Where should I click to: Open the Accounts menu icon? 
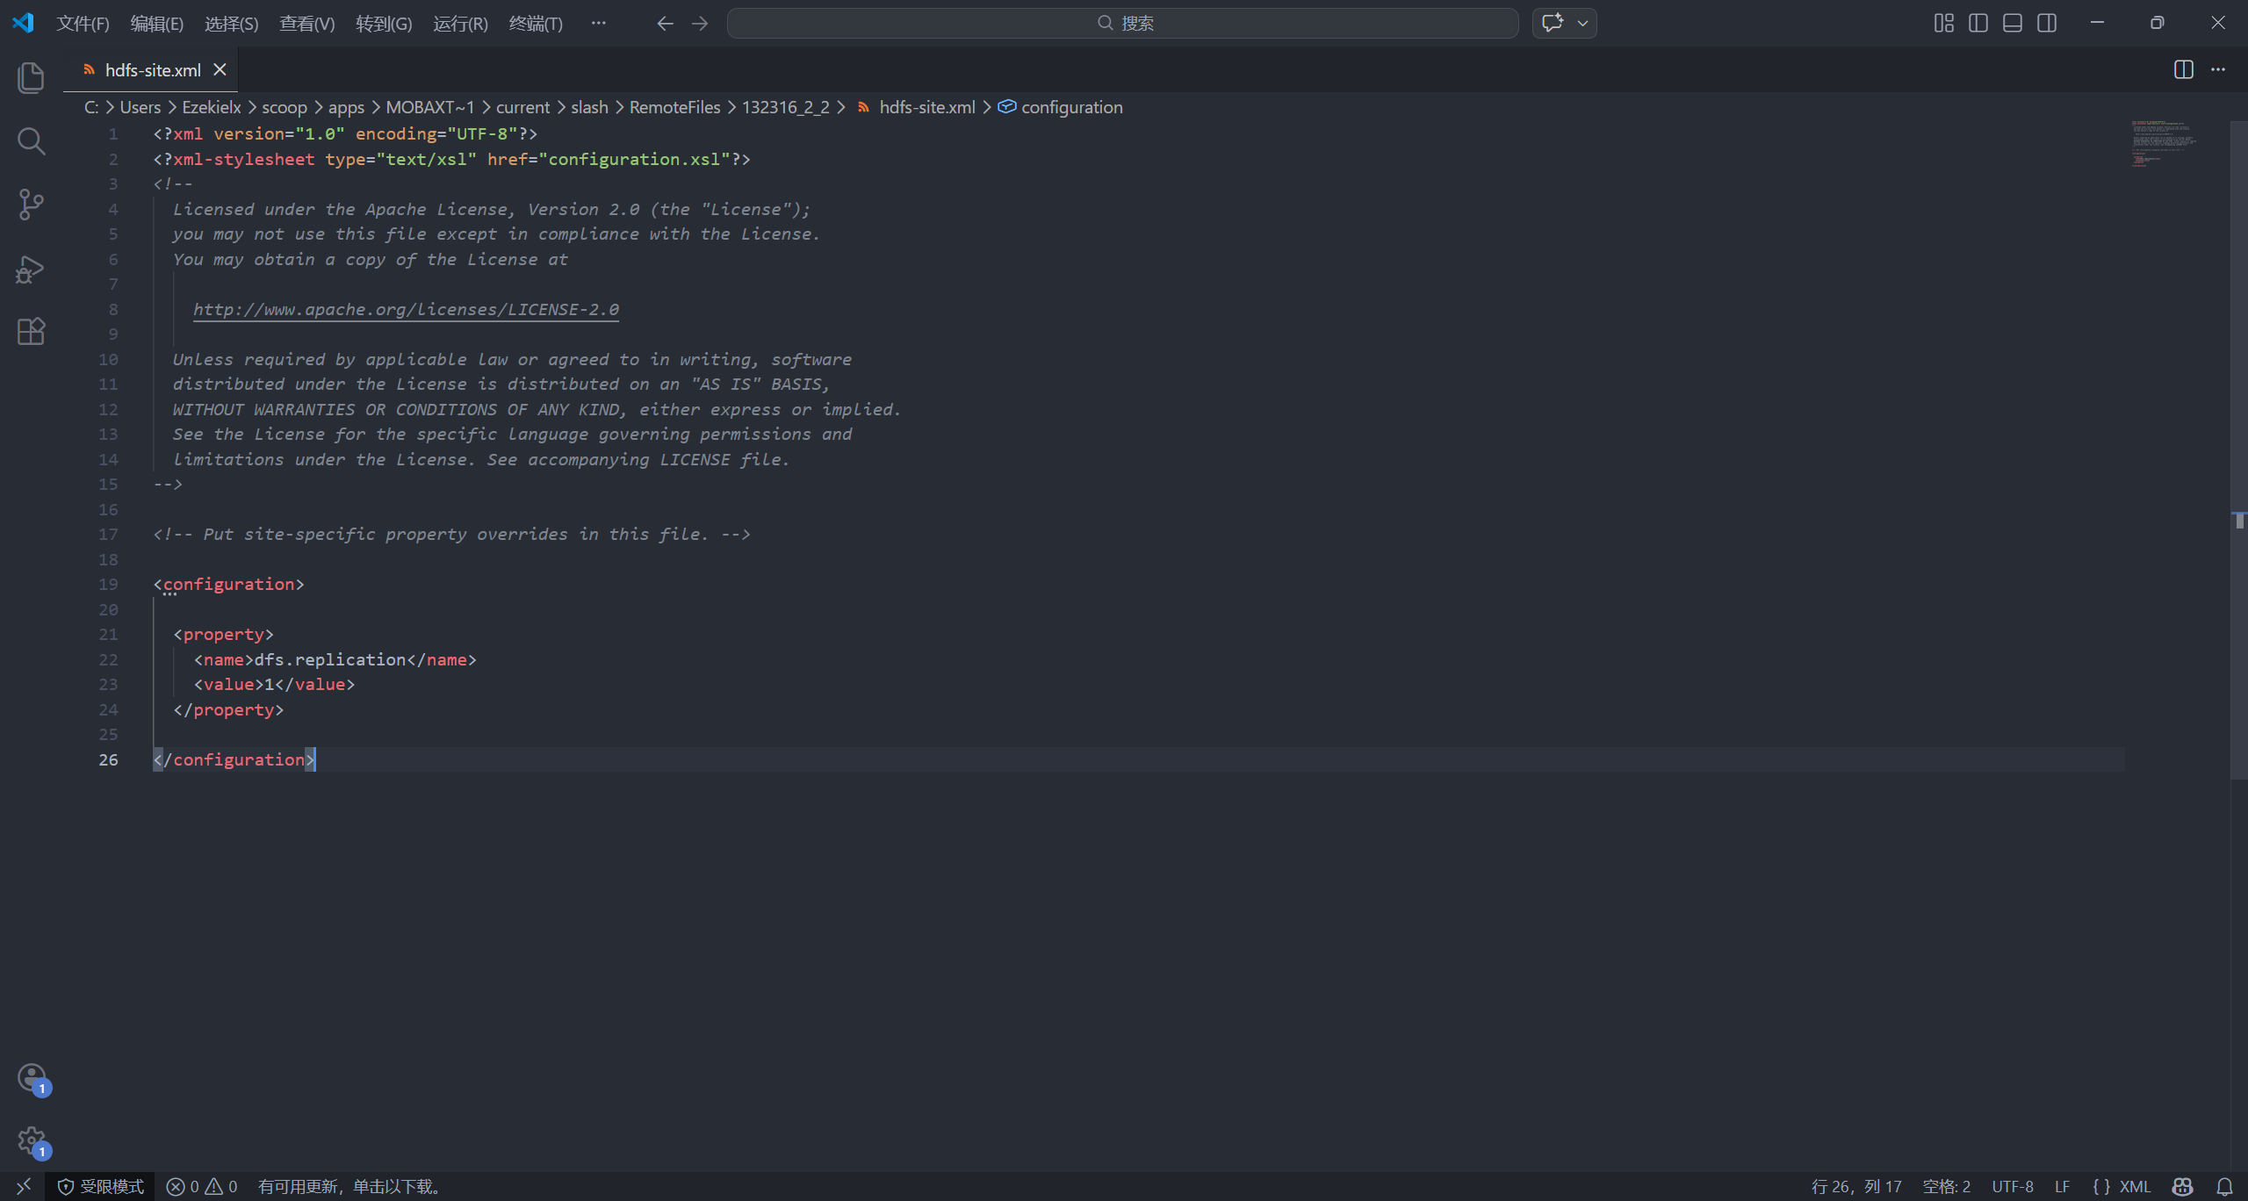[32, 1078]
